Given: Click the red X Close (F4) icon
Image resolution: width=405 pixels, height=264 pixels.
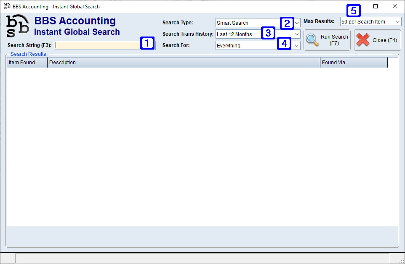Looking at the screenshot, I should (363, 40).
